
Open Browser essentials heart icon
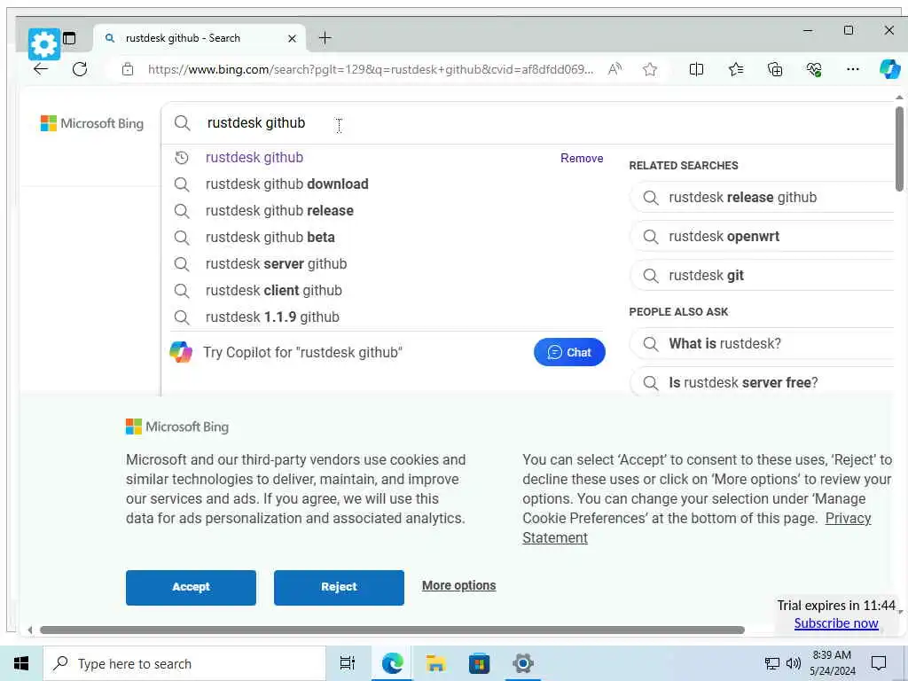point(814,69)
